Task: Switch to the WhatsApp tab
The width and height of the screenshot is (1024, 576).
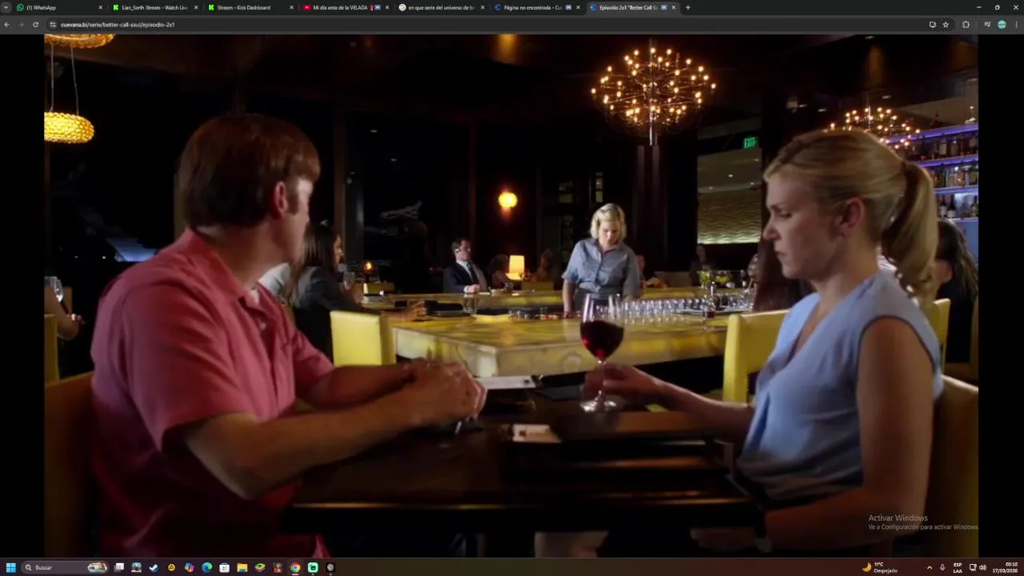Action: click(60, 7)
